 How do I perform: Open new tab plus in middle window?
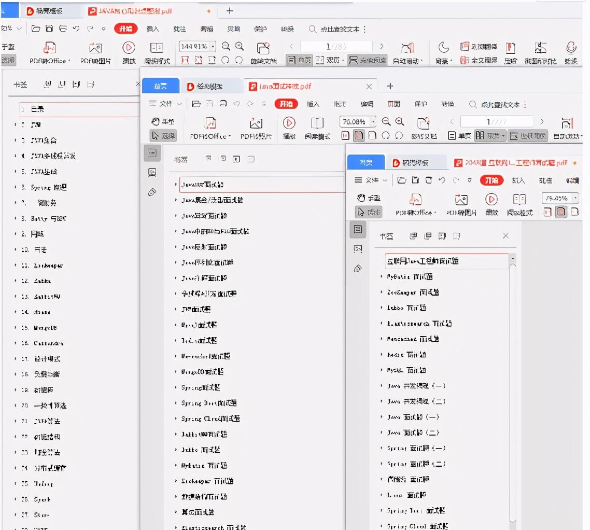click(390, 86)
